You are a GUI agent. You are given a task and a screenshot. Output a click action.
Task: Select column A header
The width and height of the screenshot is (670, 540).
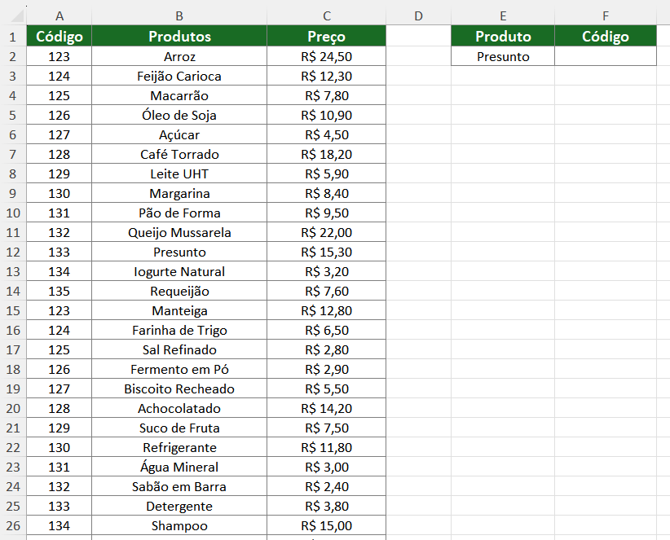pos(59,15)
